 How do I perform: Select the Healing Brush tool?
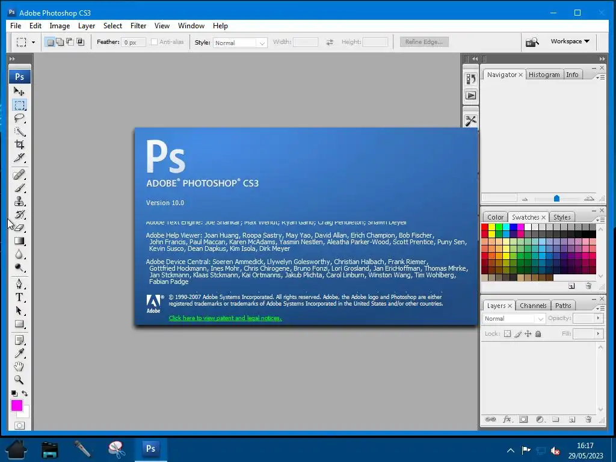coord(19,174)
